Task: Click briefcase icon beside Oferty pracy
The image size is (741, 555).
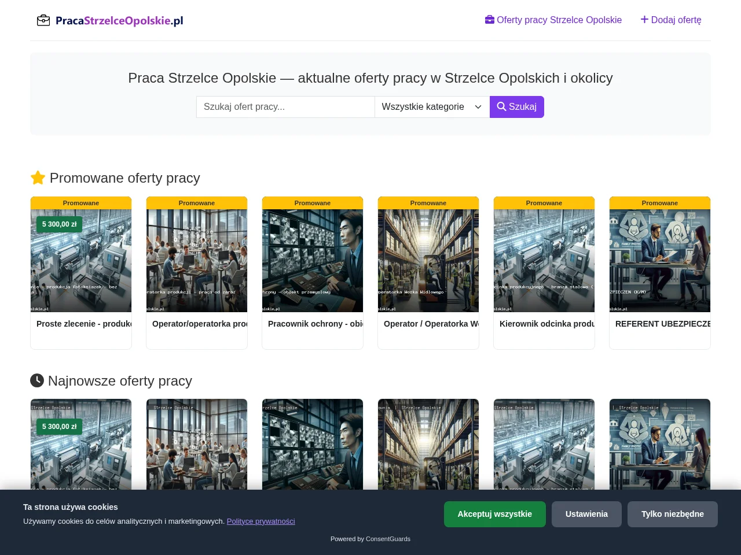Action: 490,20
